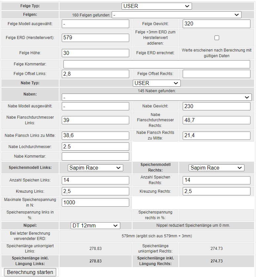Focus the Felge Modell ausgewählt field
This screenshot has height=277, width=263.
(x=95, y=24)
